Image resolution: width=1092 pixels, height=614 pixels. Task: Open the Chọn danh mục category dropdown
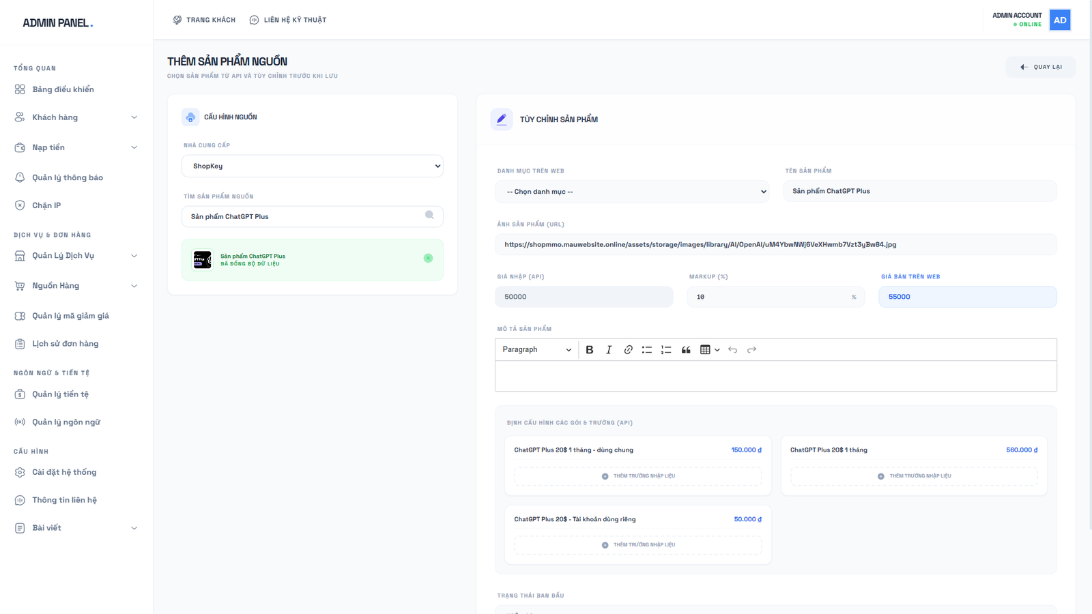tap(631, 192)
